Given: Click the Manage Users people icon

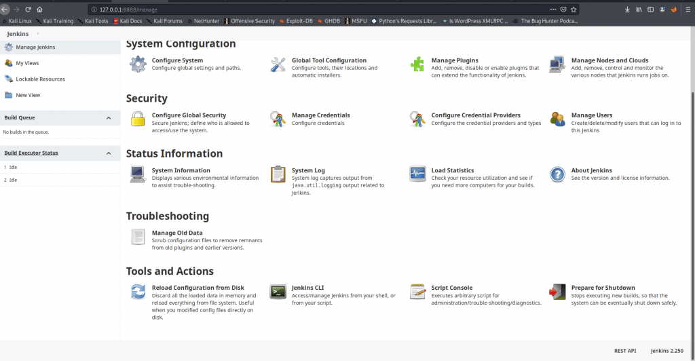Looking at the screenshot, I should pos(557,119).
